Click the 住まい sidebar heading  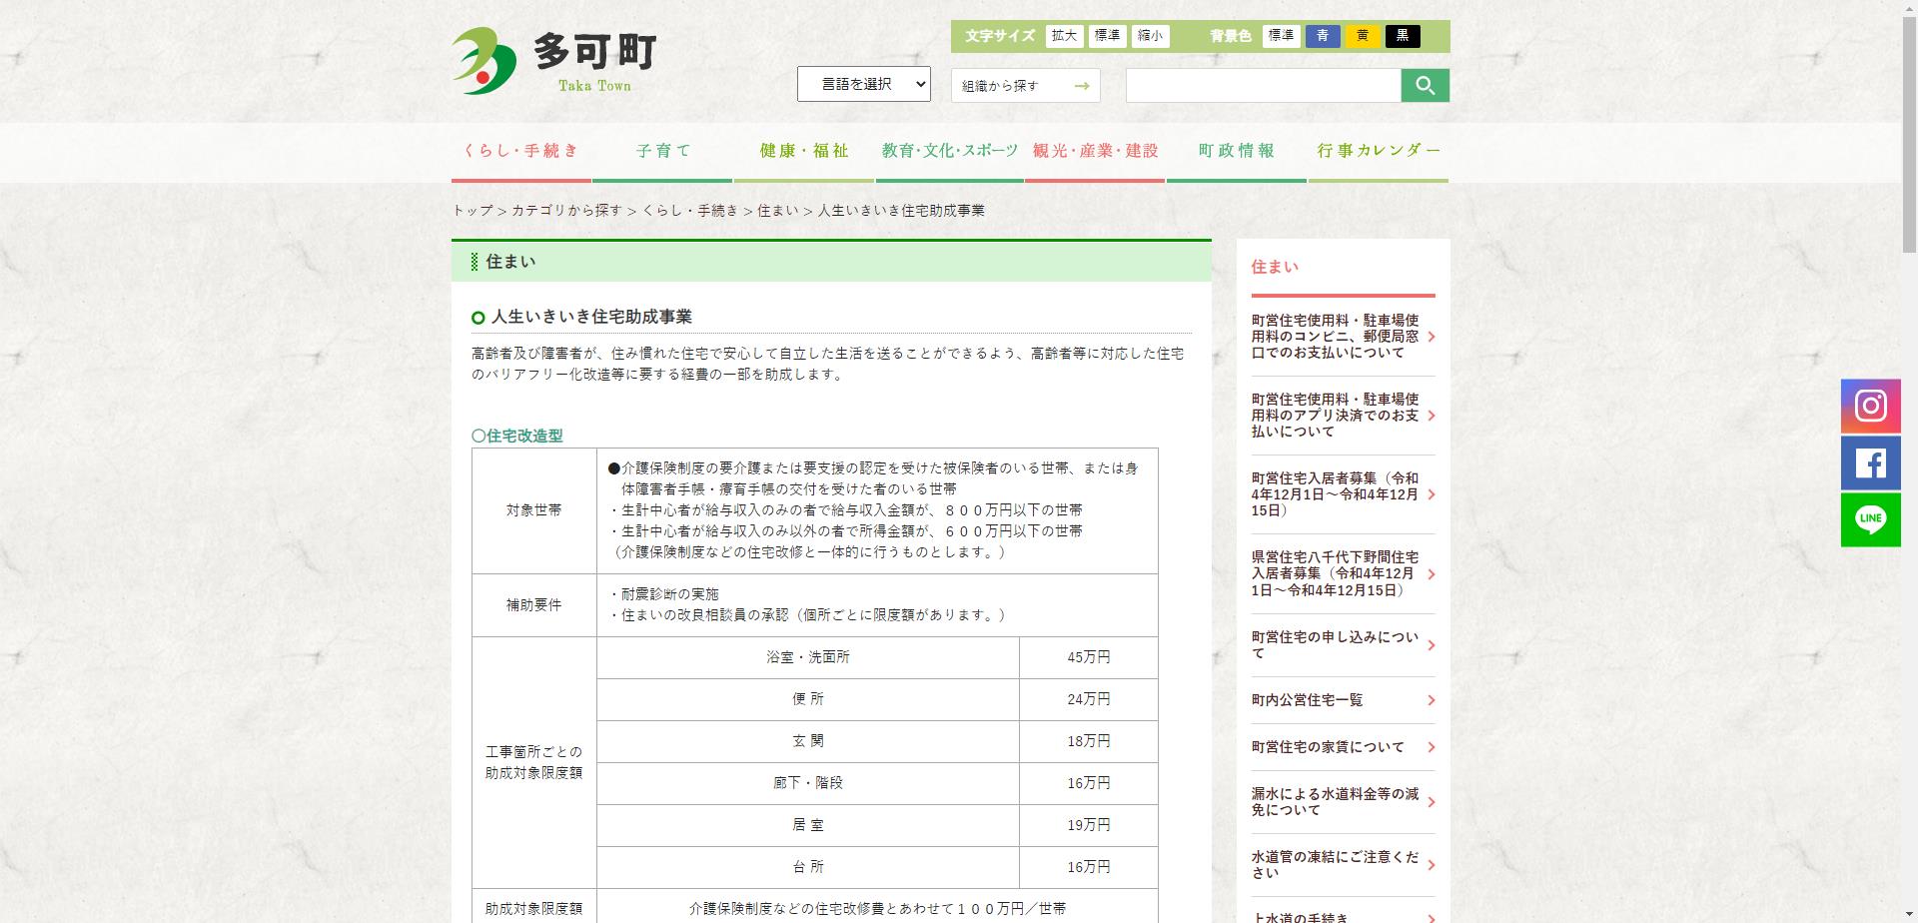(x=1275, y=268)
